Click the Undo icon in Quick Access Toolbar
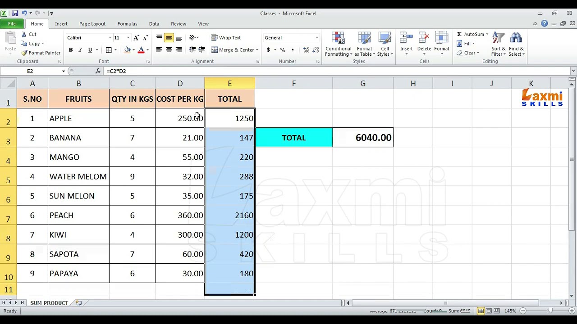577x324 pixels. pos(24,13)
